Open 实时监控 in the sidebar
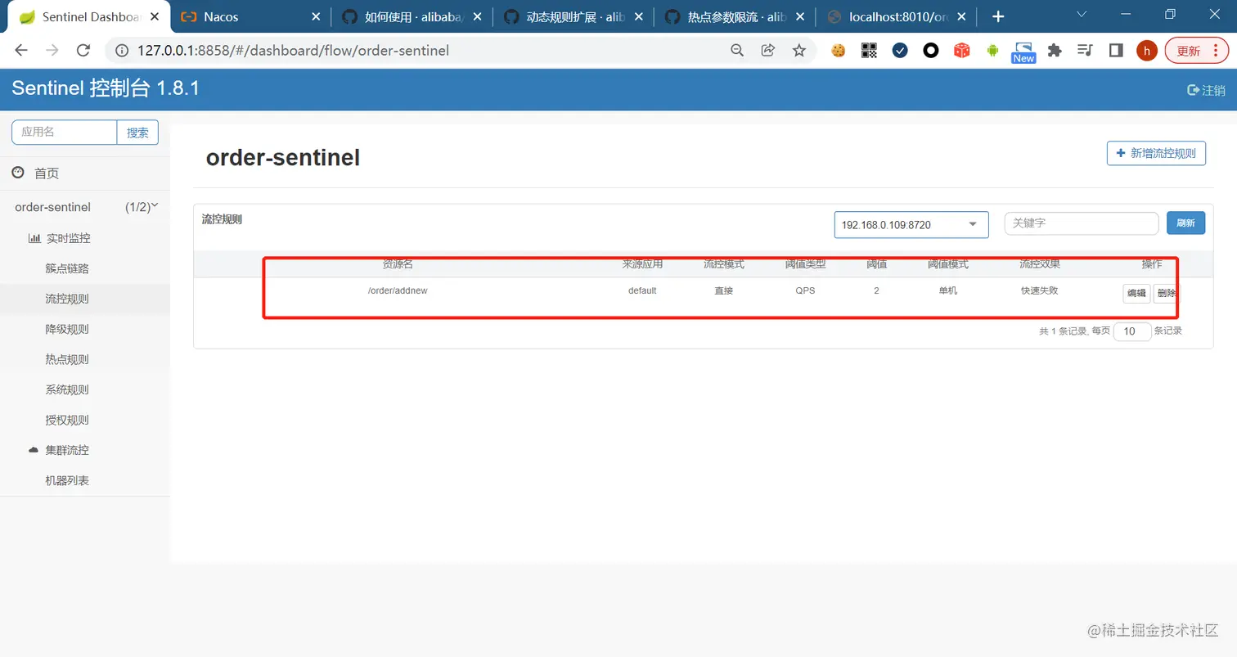 point(68,238)
